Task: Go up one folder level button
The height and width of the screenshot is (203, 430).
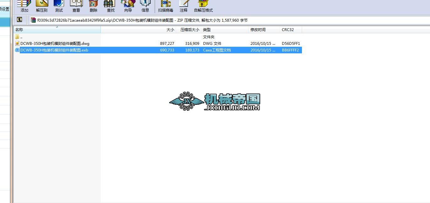Action: 19,20
